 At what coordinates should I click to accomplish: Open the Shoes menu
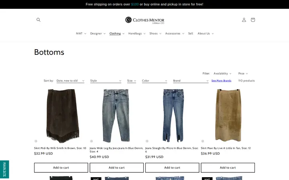(155, 34)
